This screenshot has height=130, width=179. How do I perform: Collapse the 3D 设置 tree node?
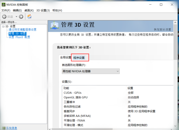[3, 26]
